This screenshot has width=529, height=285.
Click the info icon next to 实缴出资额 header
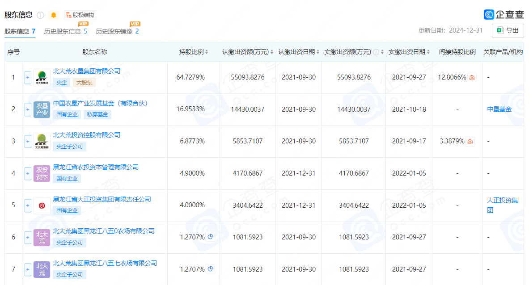coord(376,52)
